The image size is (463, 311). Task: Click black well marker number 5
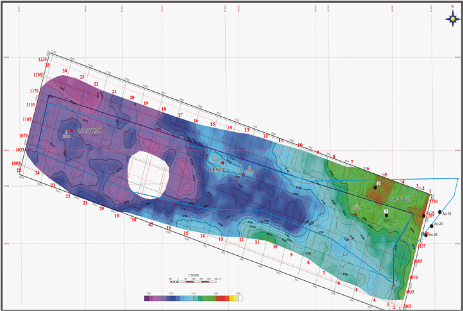click(375, 187)
